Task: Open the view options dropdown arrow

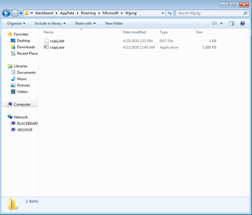Action: 222,24
